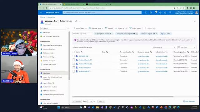The image size is (200, 112).
Task: Check the Arcbox-Ubuntu-01 row checkbox
Action: (x=74, y=60)
